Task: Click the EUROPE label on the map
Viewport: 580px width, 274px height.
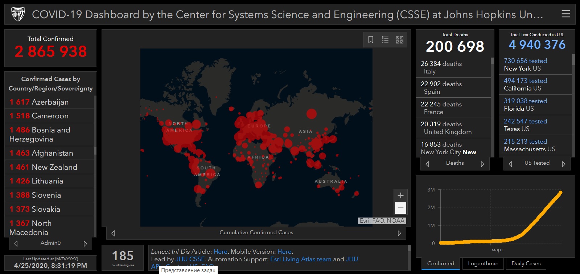Action: (x=259, y=126)
